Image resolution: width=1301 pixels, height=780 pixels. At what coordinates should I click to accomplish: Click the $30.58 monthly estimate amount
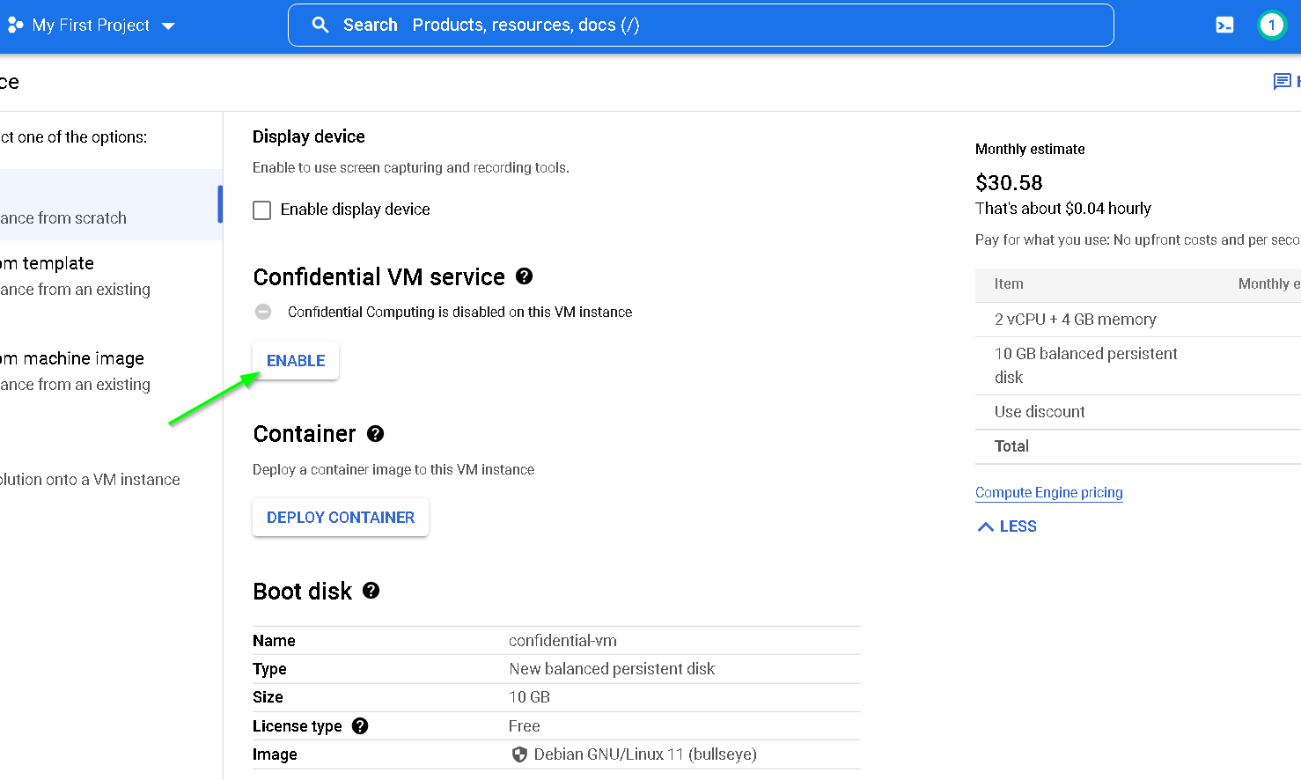[x=1009, y=182]
